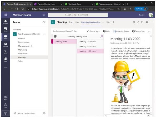Open the Marketing channel

point(22,50)
